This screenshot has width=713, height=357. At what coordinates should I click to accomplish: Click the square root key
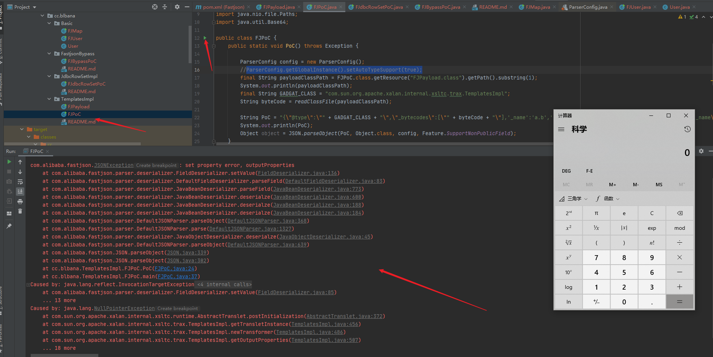click(x=568, y=243)
